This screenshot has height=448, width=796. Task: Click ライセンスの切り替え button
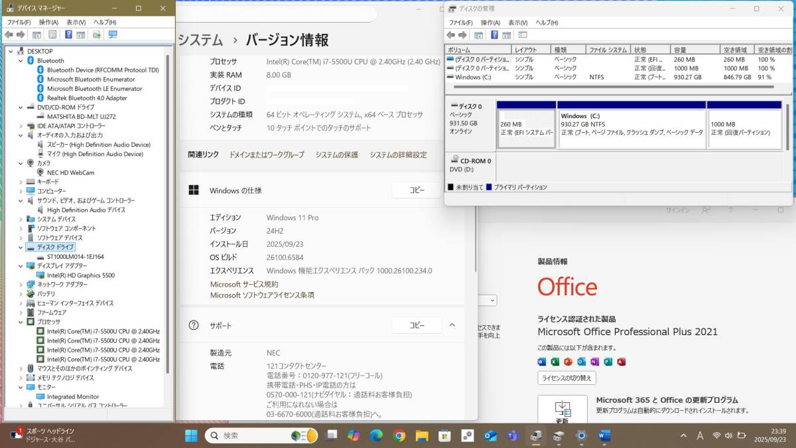566,378
